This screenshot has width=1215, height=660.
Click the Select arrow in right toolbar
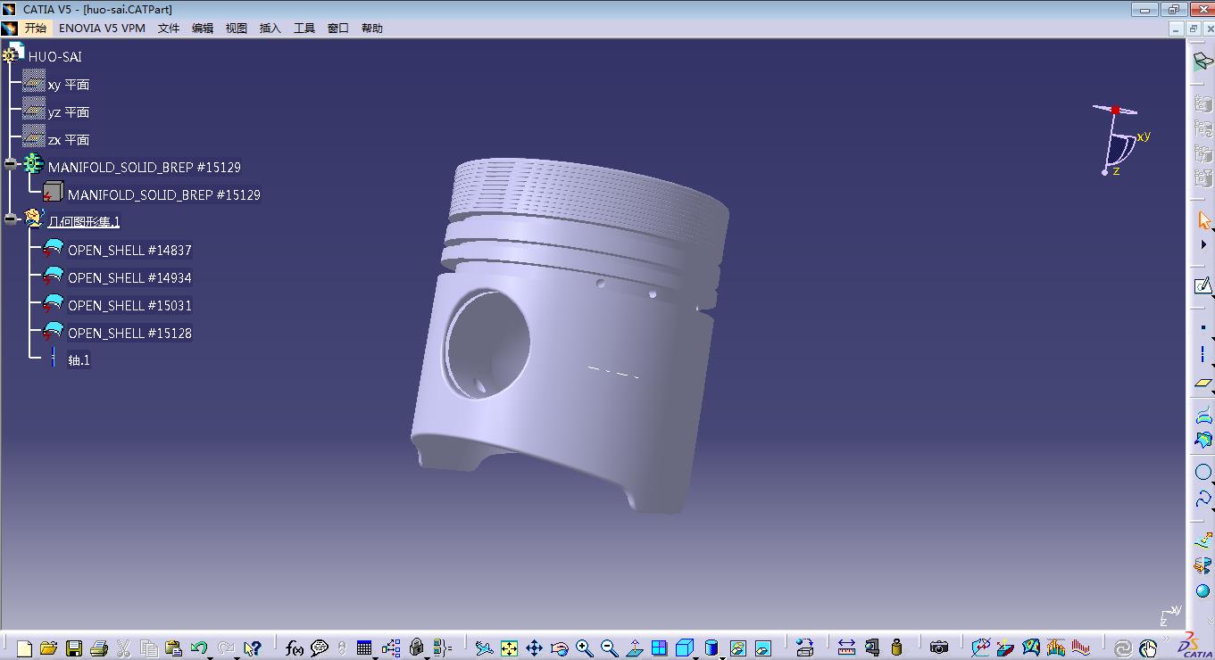pos(1203,219)
